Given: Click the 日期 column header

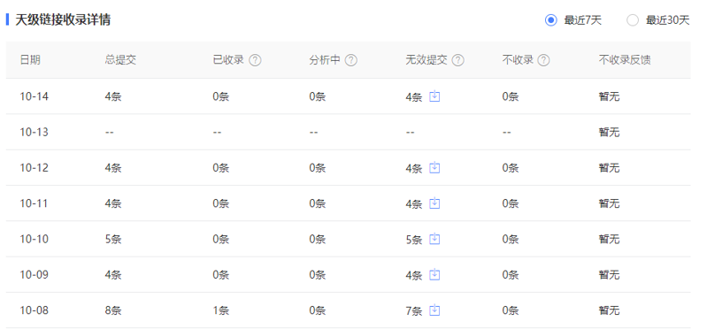Looking at the screenshot, I should [30, 60].
